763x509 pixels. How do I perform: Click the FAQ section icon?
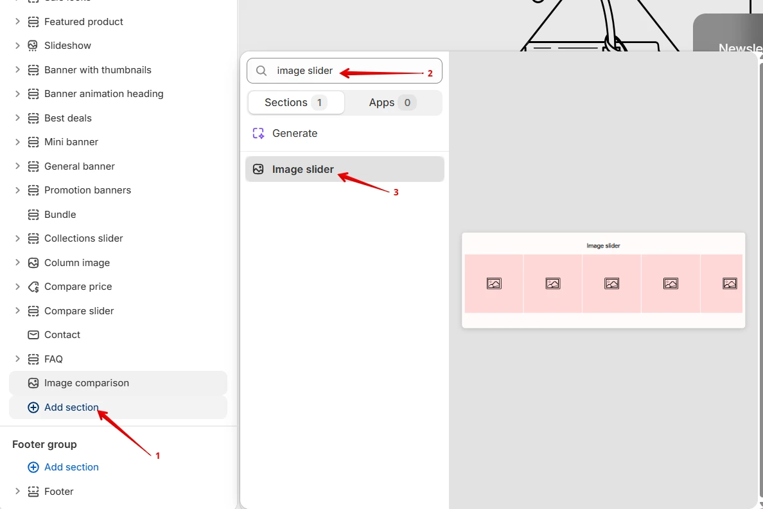pos(33,359)
